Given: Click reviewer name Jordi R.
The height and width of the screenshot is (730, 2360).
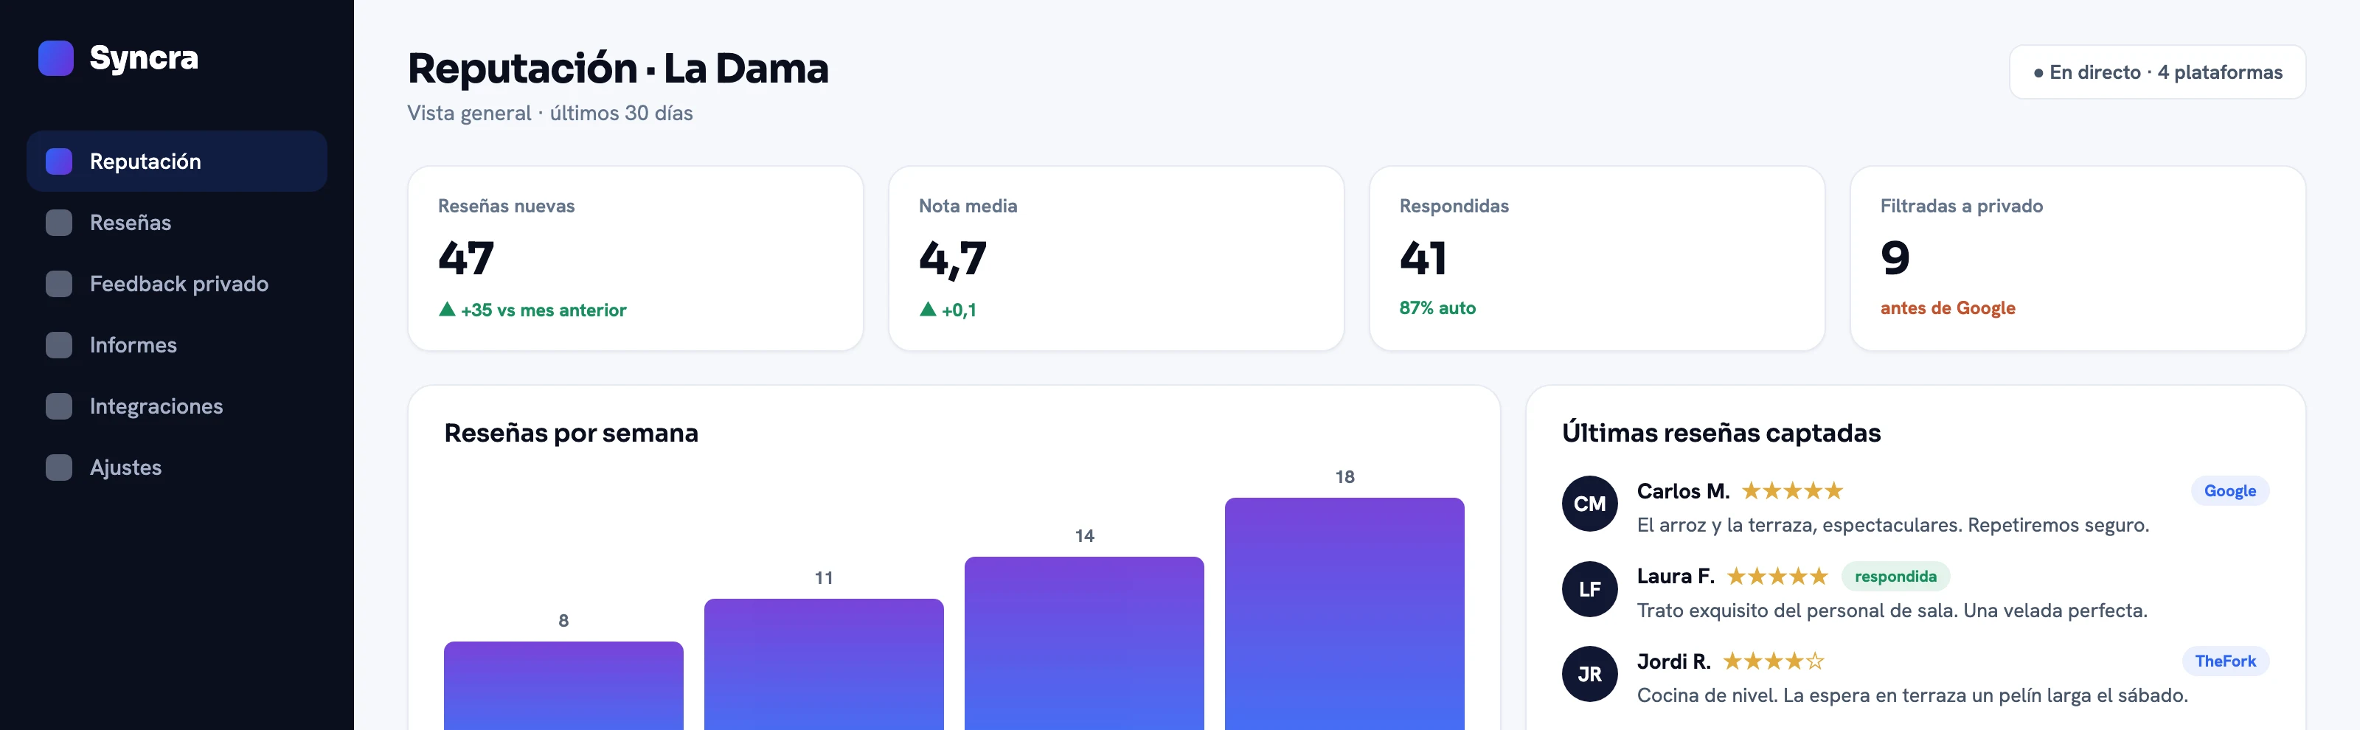Looking at the screenshot, I should tap(1674, 661).
